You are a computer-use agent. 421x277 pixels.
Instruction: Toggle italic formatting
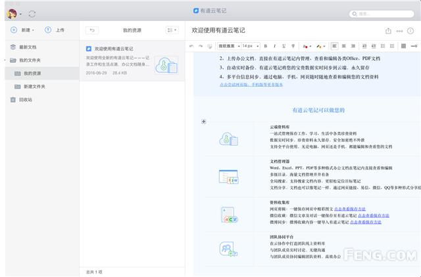coord(274,46)
